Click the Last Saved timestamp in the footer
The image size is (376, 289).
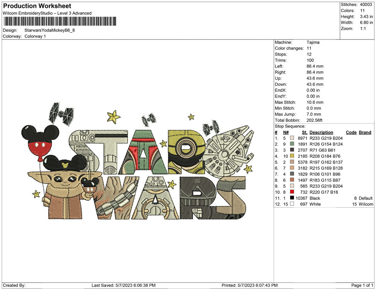(123, 285)
